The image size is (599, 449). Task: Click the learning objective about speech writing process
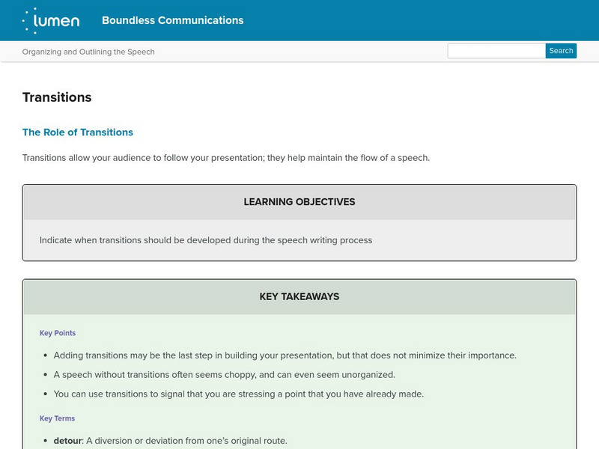pos(206,240)
